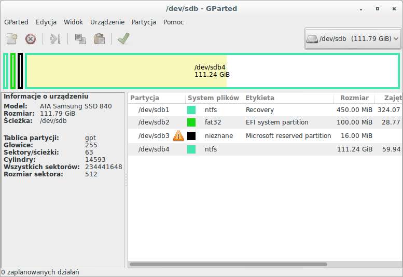This screenshot has width=403, height=277.
Task: Open the GParted menu
Action: click(16, 22)
